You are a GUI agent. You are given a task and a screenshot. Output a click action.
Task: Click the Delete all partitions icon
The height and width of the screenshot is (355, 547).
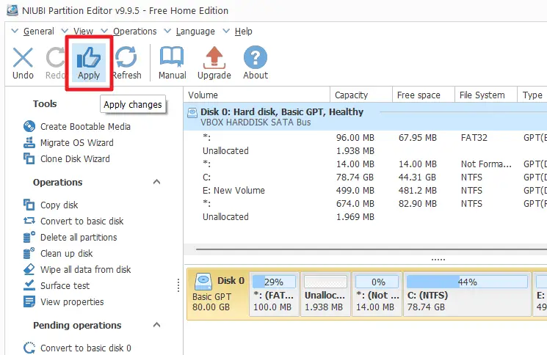[x=29, y=237]
